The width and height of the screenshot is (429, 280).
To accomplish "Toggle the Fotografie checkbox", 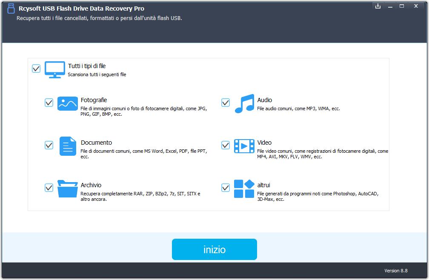I will point(49,103).
